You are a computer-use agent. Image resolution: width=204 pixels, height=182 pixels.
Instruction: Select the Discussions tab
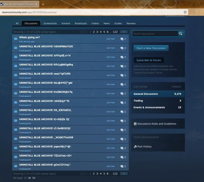click(x=31, y=23)
